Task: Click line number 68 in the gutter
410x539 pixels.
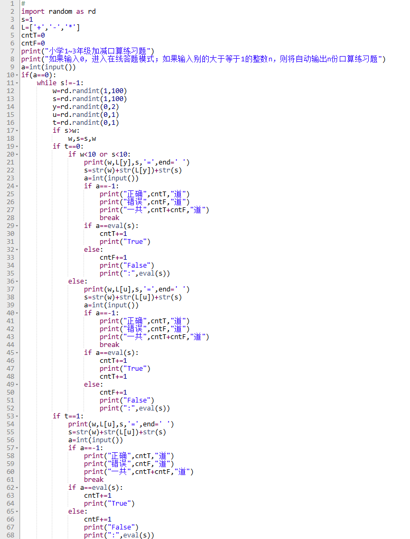Action: pos(11,535)
